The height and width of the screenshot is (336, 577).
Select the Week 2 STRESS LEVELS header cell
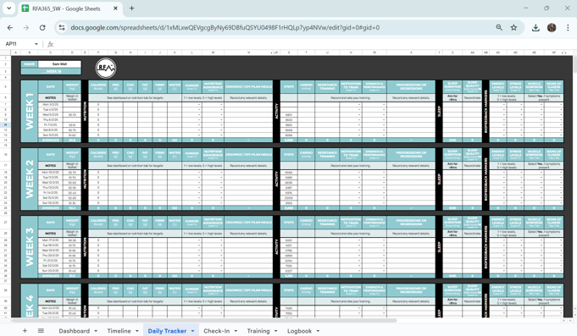click(x=515, y=154)
